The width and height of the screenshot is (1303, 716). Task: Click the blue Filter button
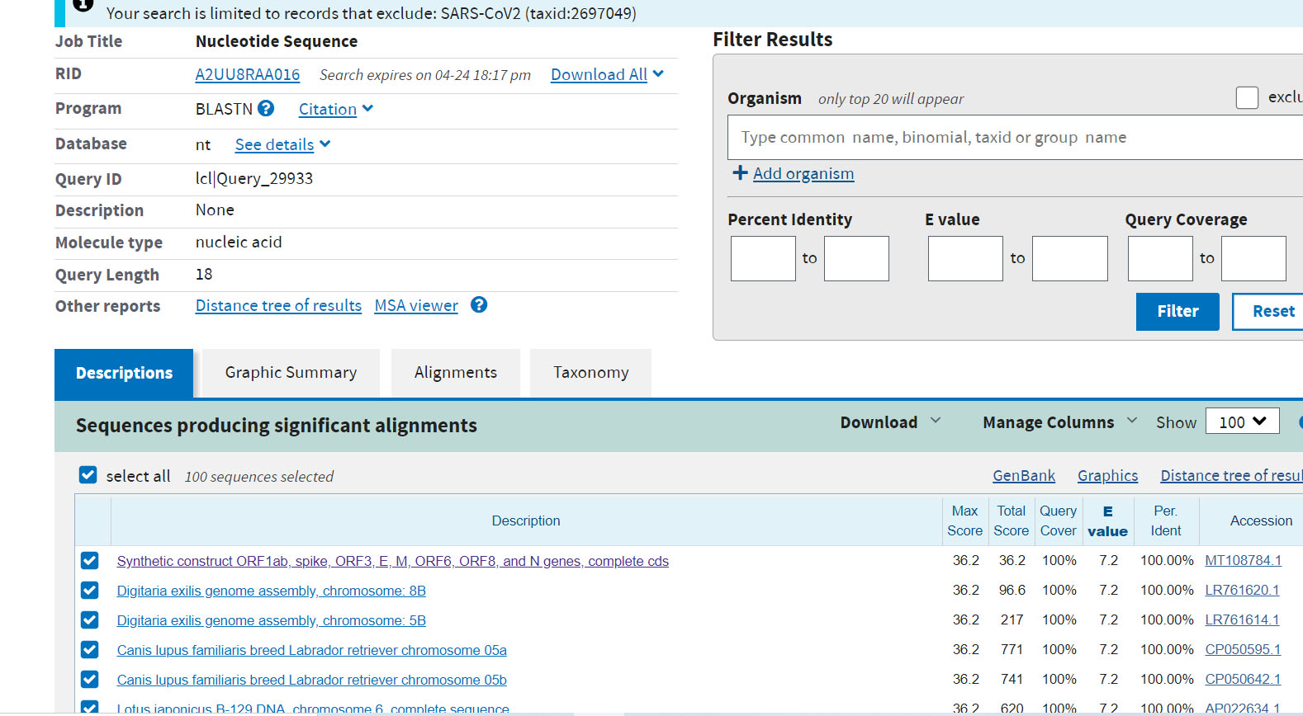pyautogui.click(x=1177, y=312)
